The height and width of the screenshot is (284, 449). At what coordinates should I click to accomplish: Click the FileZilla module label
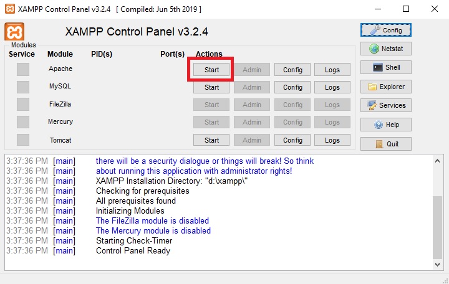[60, 104]
